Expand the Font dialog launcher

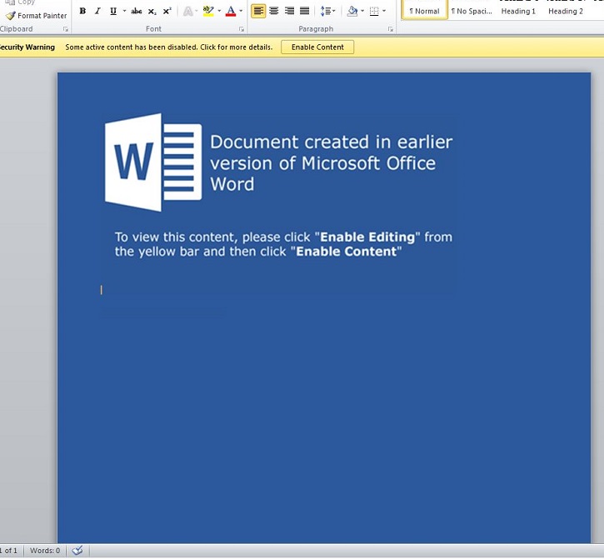point(242,29)
